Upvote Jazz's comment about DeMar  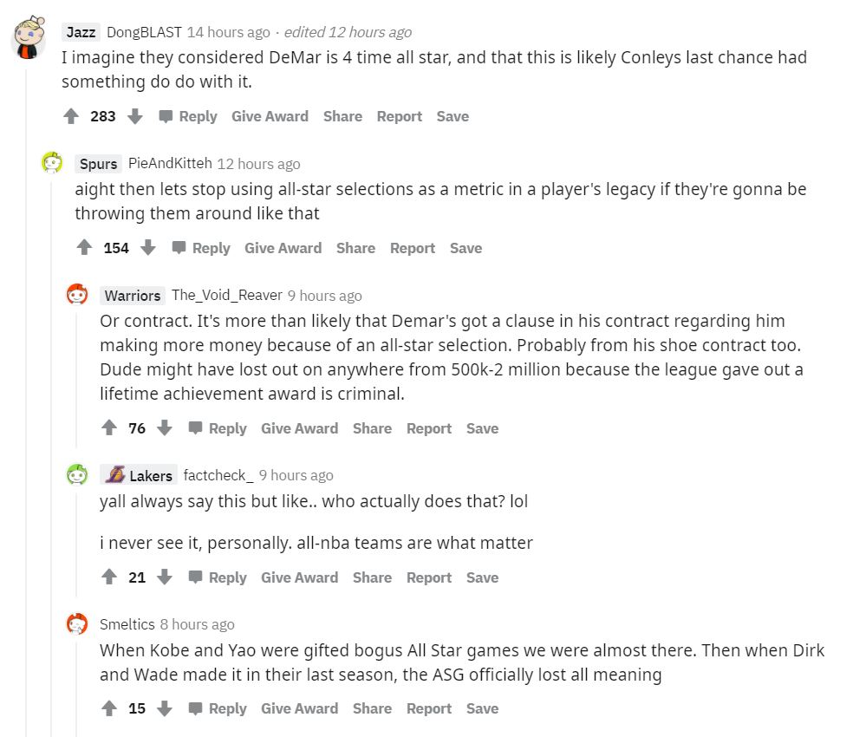pyautogui.click(x=71, y=116)
